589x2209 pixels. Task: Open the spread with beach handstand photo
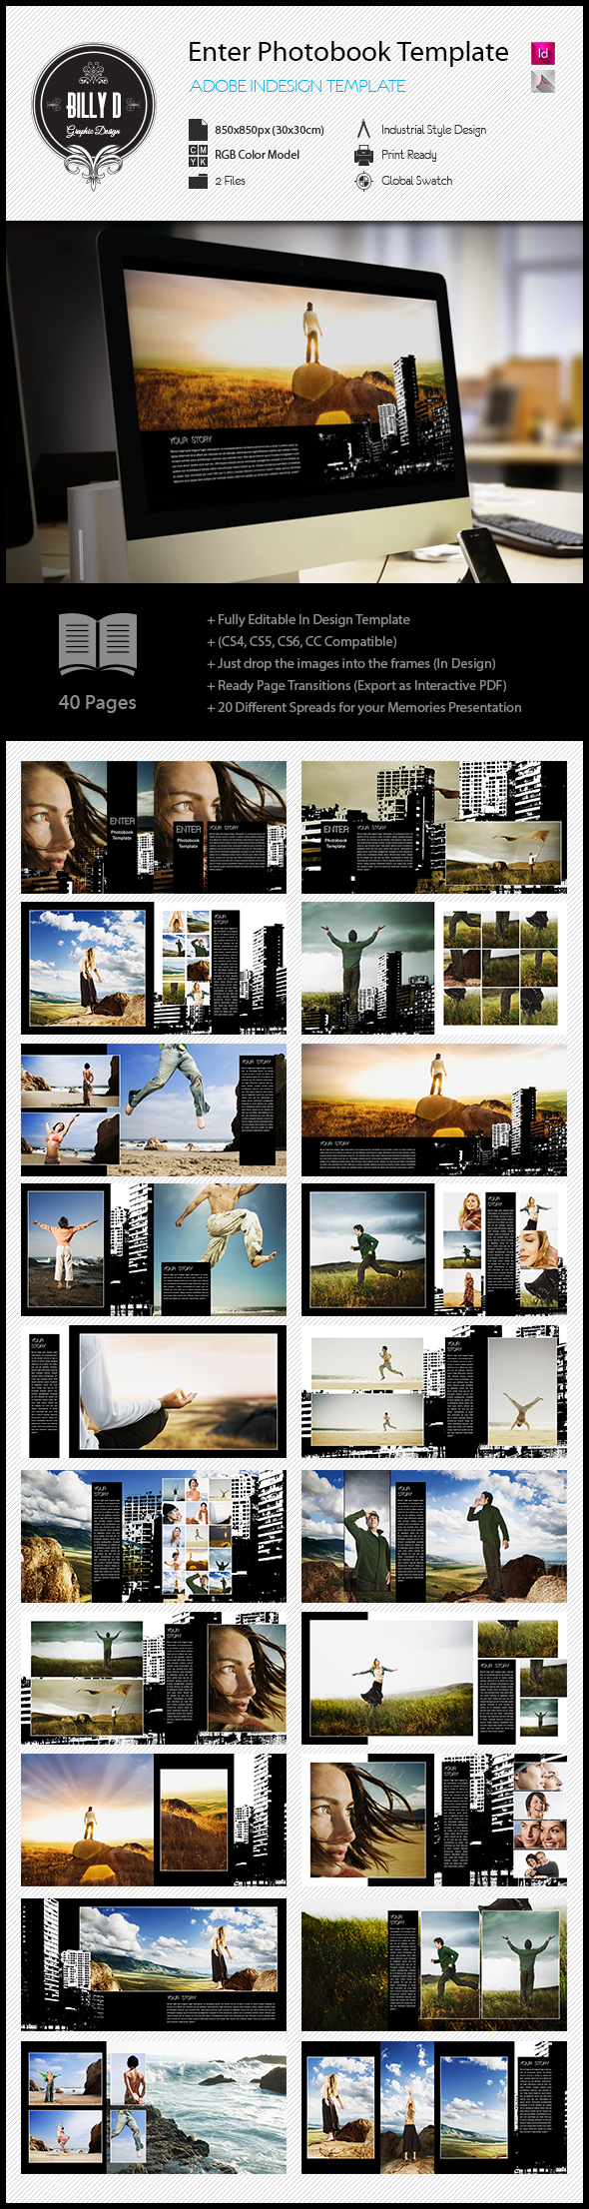[x=434, y=1392]
